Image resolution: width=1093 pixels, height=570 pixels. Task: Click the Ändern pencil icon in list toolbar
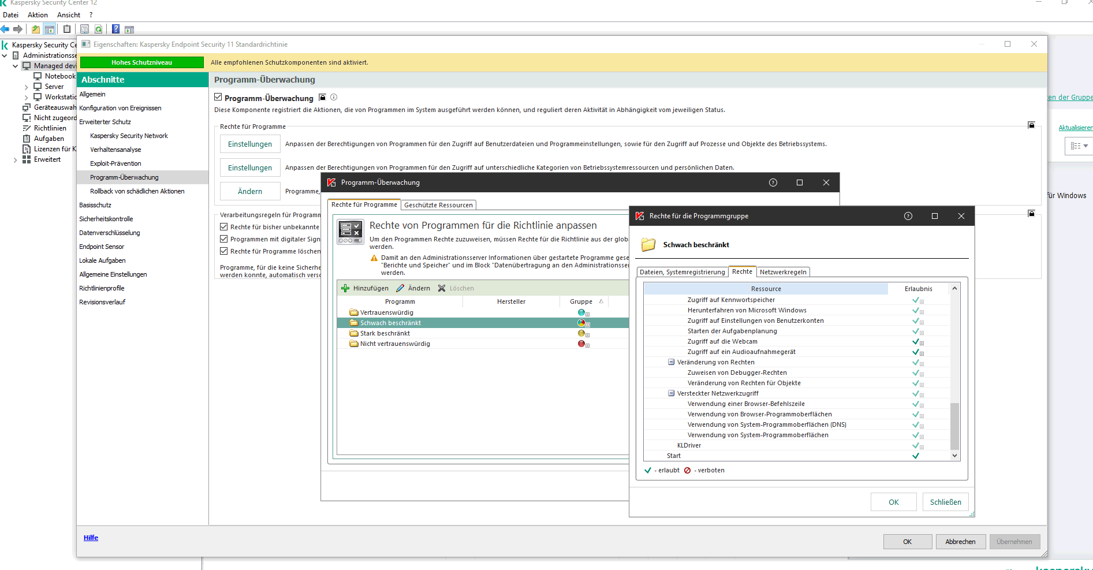pos(400,288)
